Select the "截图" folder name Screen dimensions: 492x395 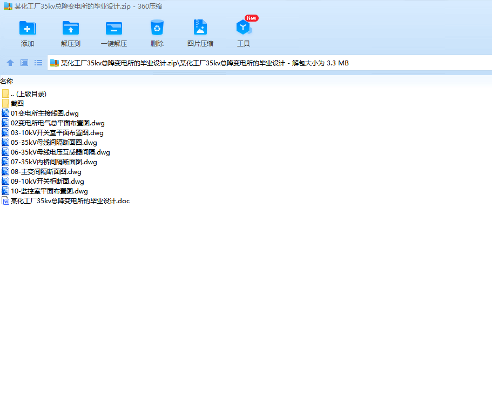[17, 103]
